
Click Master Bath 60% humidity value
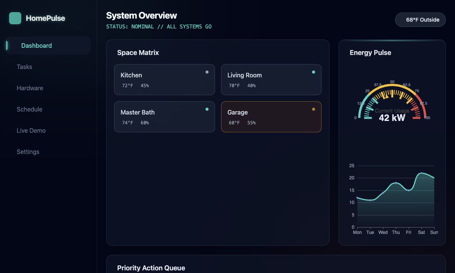tap(145, 123)
